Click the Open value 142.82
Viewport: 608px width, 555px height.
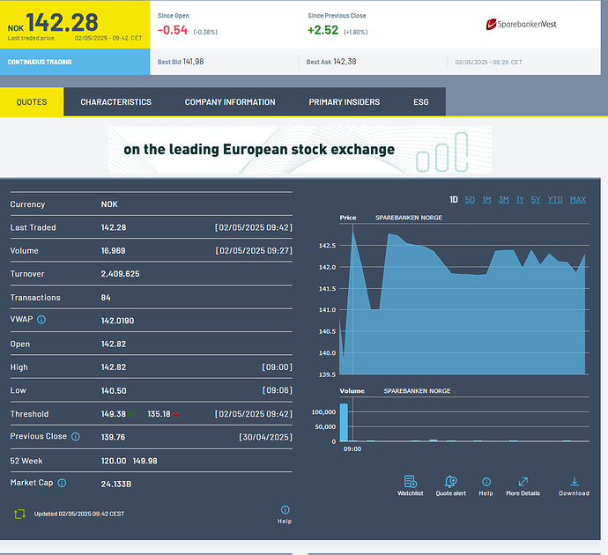114,344
